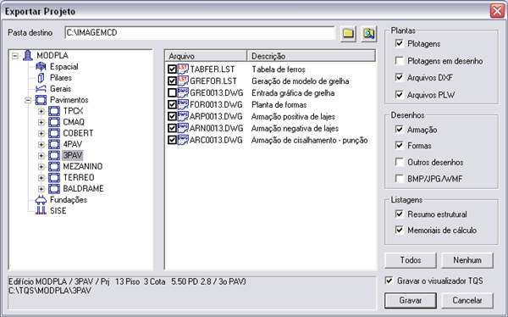Select the 'Tabela de ferros' description text
The image size is (508, 317).
[279, 70]
